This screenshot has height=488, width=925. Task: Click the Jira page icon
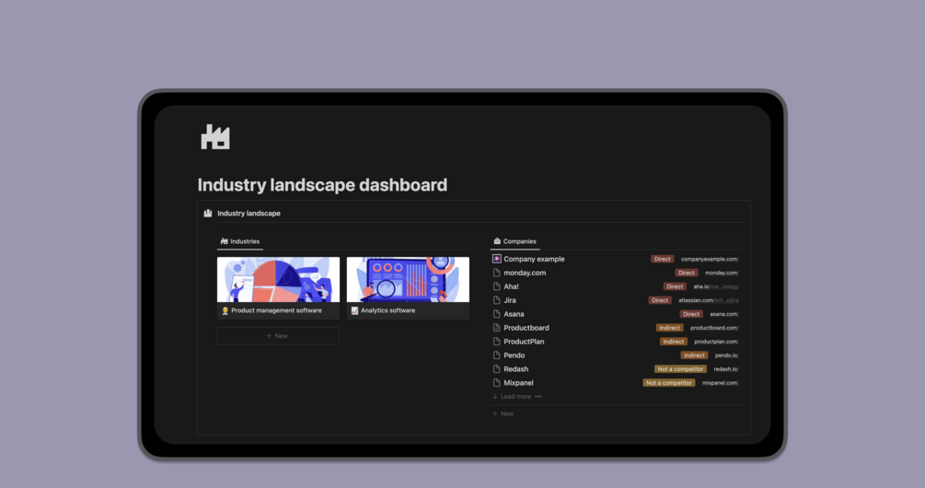click(497, 300)
